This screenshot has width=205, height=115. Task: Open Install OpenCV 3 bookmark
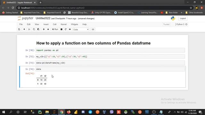(124, 13)
